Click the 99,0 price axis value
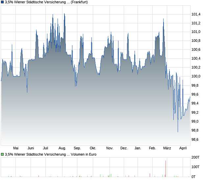The height and width of the screenshot is (180, 204). [195, 121]
